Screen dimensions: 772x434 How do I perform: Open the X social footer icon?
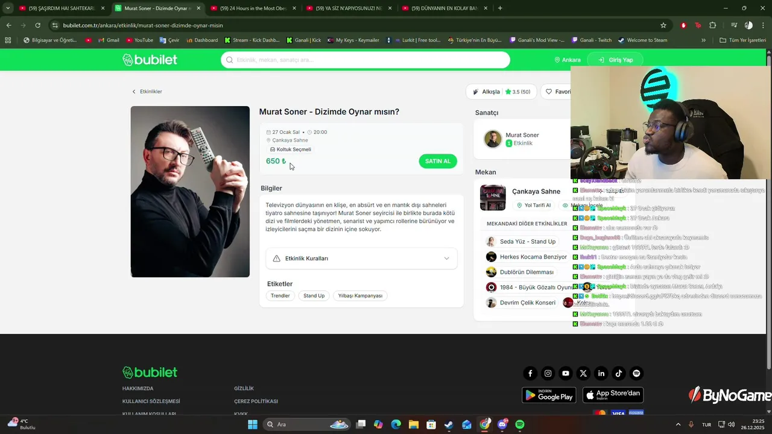pyautogui.click(x=583, y=374)
